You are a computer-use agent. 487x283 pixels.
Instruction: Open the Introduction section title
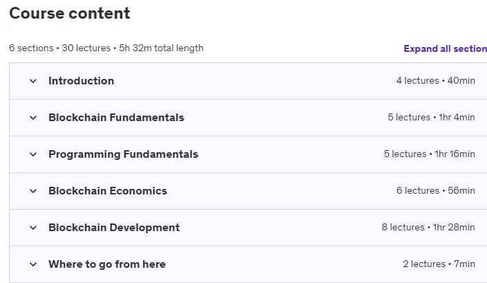(x=81, y=81)
